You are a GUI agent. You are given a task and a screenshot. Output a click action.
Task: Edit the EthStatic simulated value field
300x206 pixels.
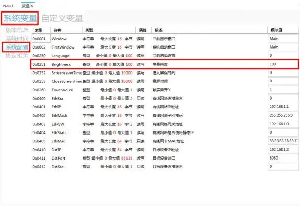pos(283,132)
